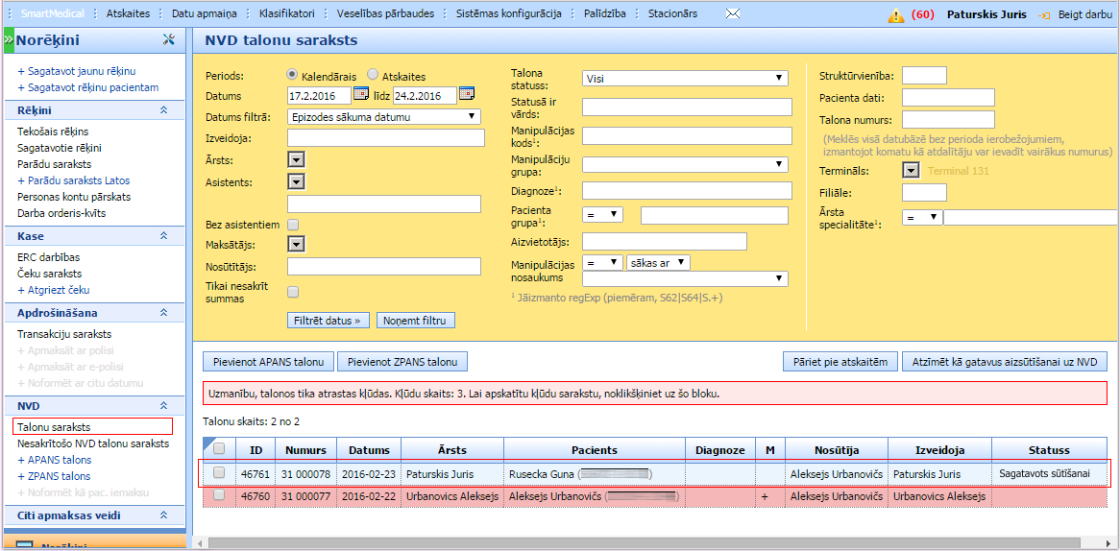Collapse the Kase sidebar section
This screenshot has width=1120, height=551.
click(164, 236)
